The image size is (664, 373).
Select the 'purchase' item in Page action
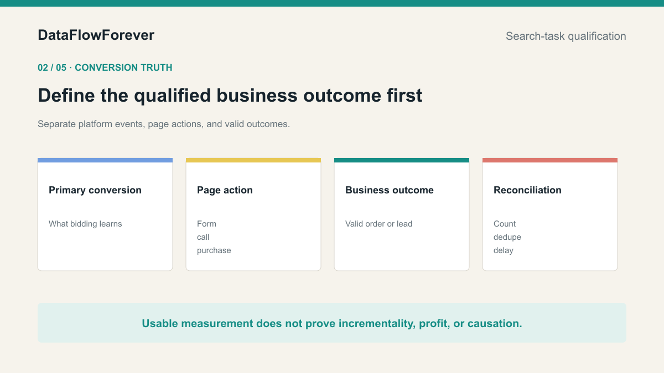[214, 250]
